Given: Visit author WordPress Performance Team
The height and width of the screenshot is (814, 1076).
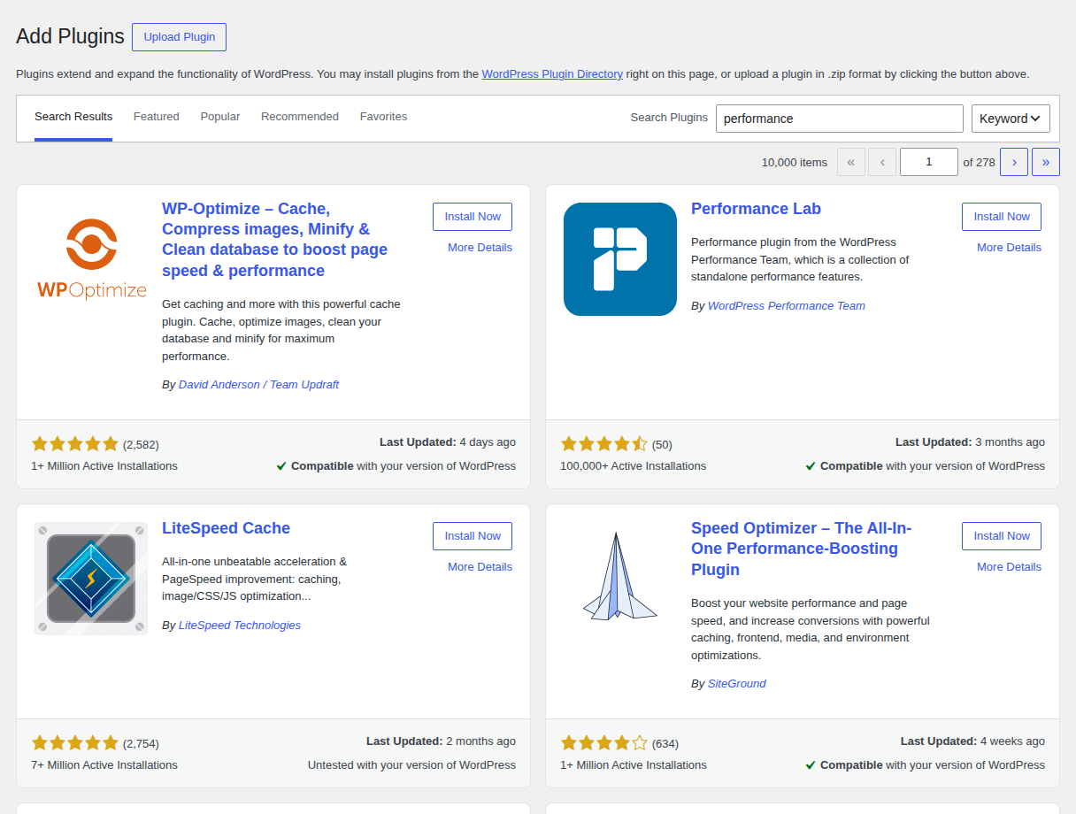Looking at the screenshot, I should click(x=787, y=306).
